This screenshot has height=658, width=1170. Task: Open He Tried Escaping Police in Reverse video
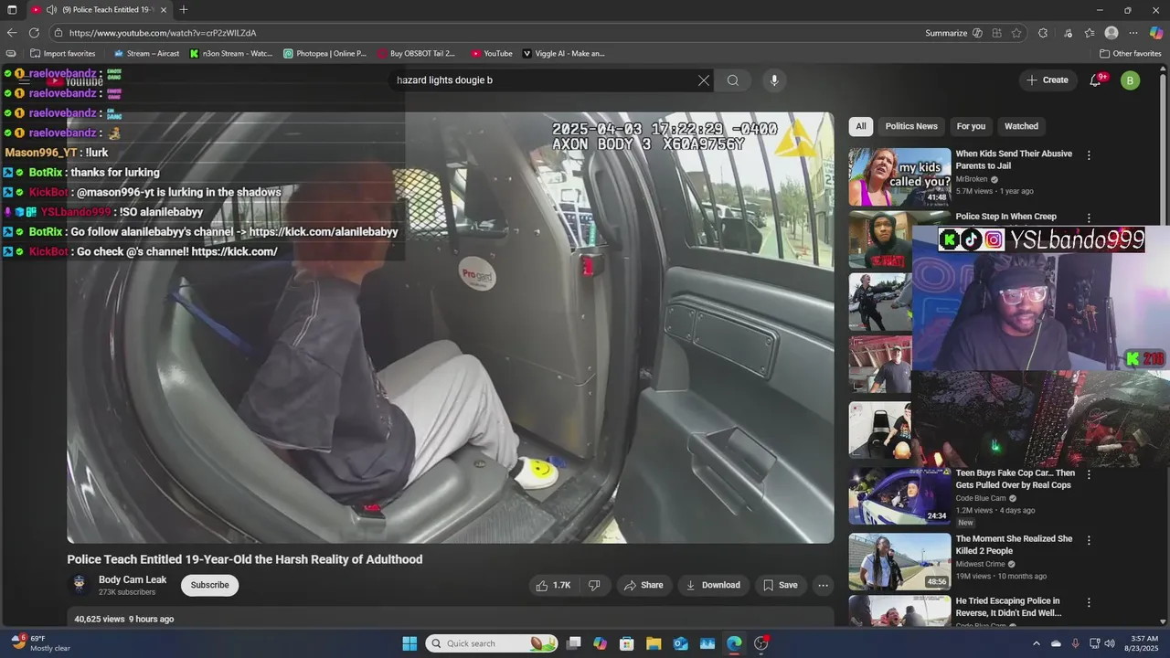pos(1008,608)
